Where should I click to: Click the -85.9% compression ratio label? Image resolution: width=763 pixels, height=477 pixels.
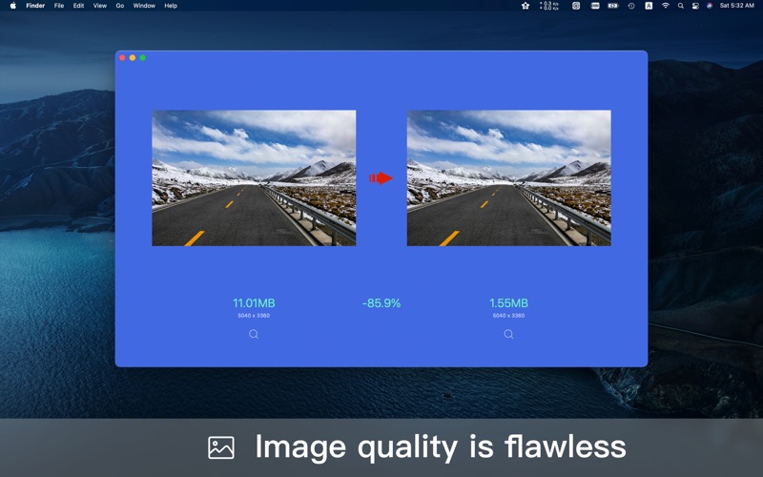pyautogui.click(x=381, y=303)
